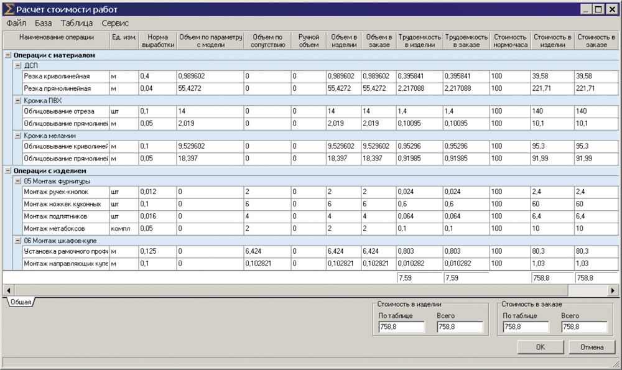The width and height of the screenshot is (622, 370).
Task: Open the База menu
Action: pos(44,23)
